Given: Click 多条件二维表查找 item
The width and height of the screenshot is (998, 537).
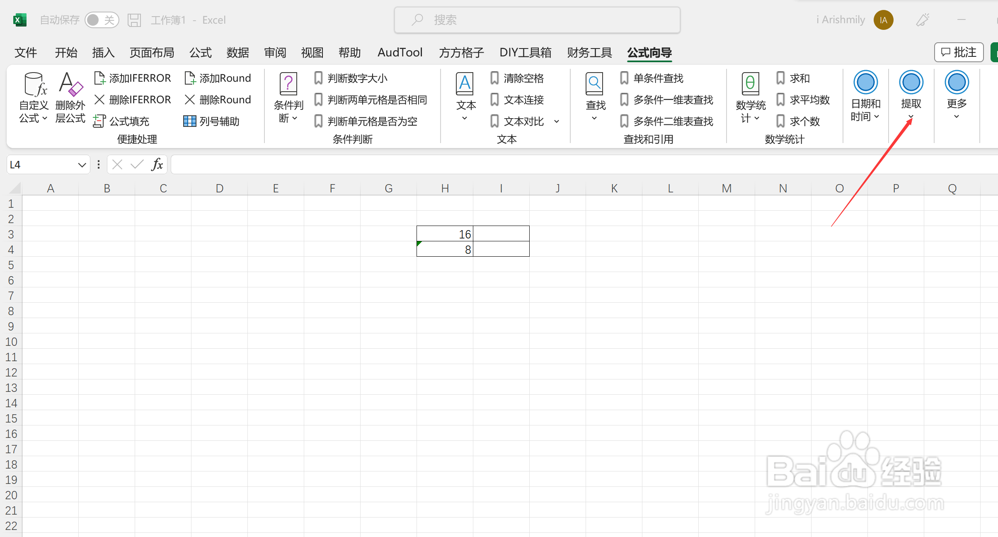Looking at the screenshot, I should coord(666,121).
